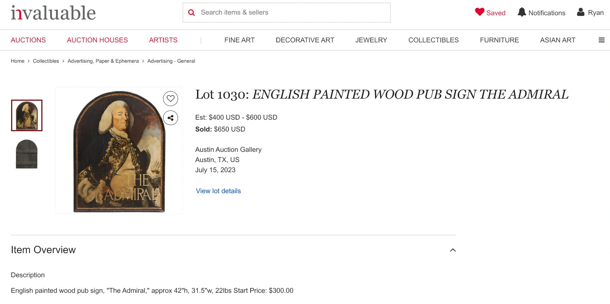The height and width of the screenshot is (304, 610).
Task: Select the Admiral portrait thumbnail
Action: 27,115
